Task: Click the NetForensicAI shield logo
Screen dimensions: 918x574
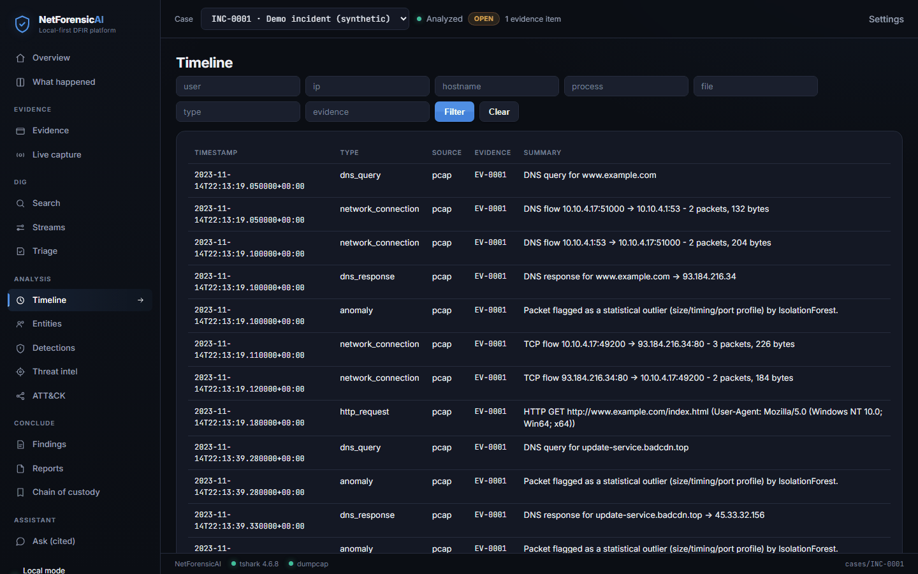Action: point(22,24)
